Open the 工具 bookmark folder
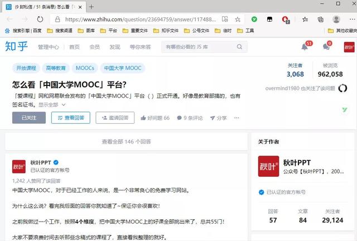The image size is (357, 241). 245,31
